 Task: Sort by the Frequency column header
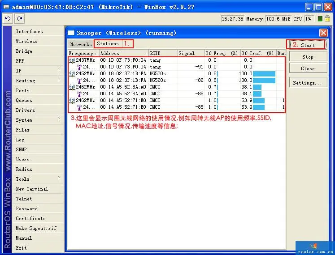83,53
